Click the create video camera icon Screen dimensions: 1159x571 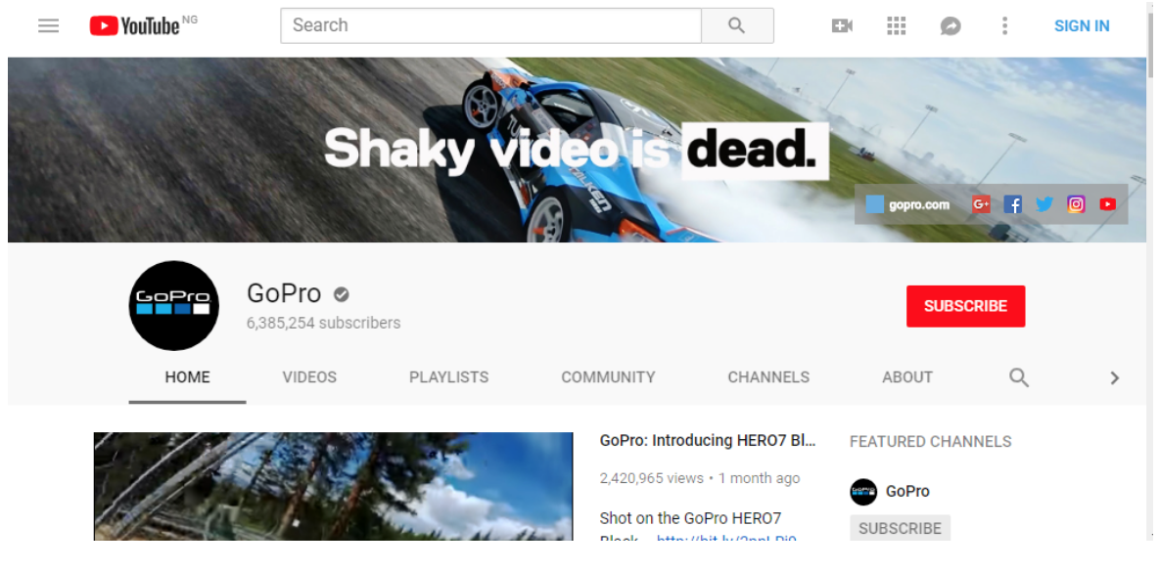pyautogui.click(x=842, y=26)
